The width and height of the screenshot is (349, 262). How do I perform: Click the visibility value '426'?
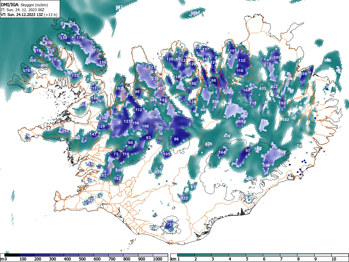(x=158, y=172)
